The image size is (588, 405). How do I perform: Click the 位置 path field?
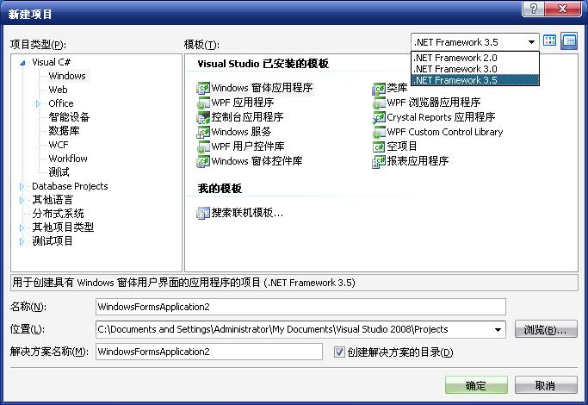click(300, 329)
